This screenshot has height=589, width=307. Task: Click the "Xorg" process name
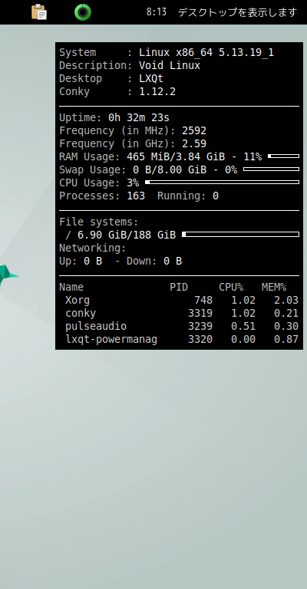78,301
